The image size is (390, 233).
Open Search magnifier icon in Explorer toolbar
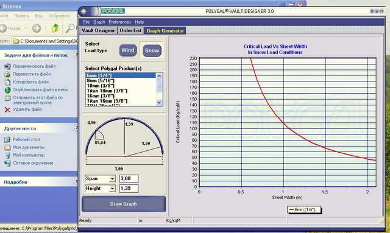69,28
